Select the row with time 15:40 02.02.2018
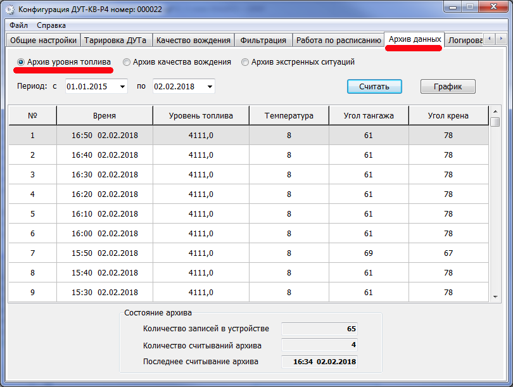Screen dimensions: 513x387 pyautogui.click(x=248, y=272)
